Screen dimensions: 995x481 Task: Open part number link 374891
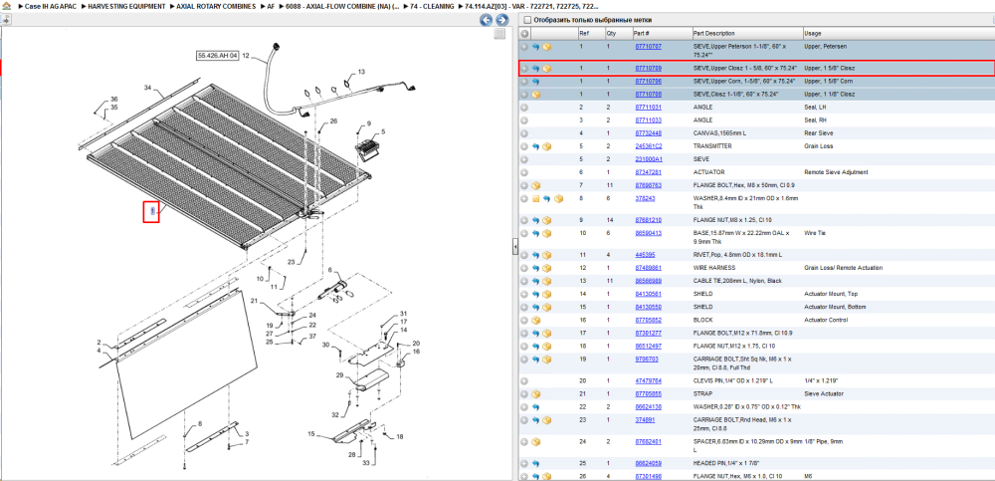click(646, 420)
